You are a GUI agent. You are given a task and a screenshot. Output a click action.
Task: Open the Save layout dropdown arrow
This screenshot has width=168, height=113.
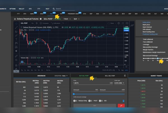(115, 23)
